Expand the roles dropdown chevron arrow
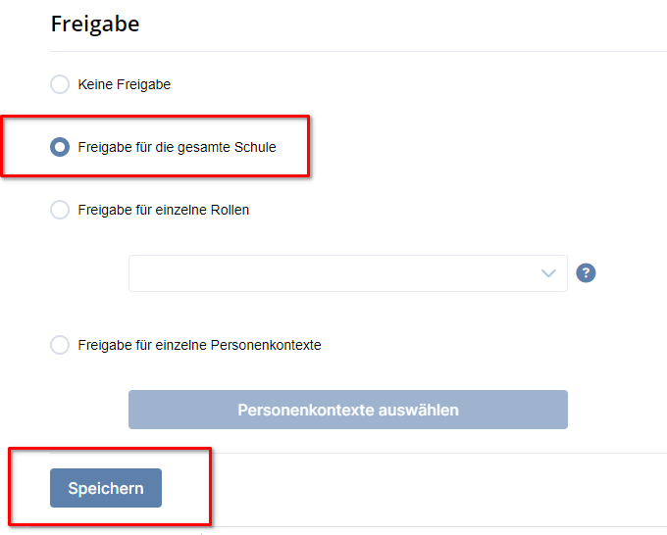Image resolution: width=667 pixels, height=535 pixels. (x=548, y=273)
